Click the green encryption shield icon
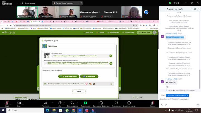The height and width of the screenshot is (113, 201). coord(170,3)
